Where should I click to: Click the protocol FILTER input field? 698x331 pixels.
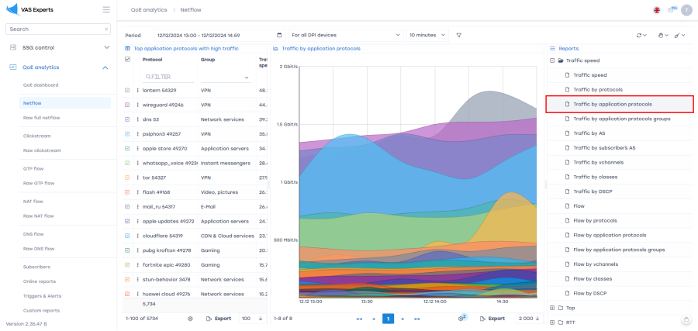tap(169, 77)
